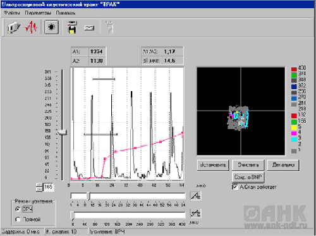
Task: Click the red waveform signal icon
Action: point(32,27)
